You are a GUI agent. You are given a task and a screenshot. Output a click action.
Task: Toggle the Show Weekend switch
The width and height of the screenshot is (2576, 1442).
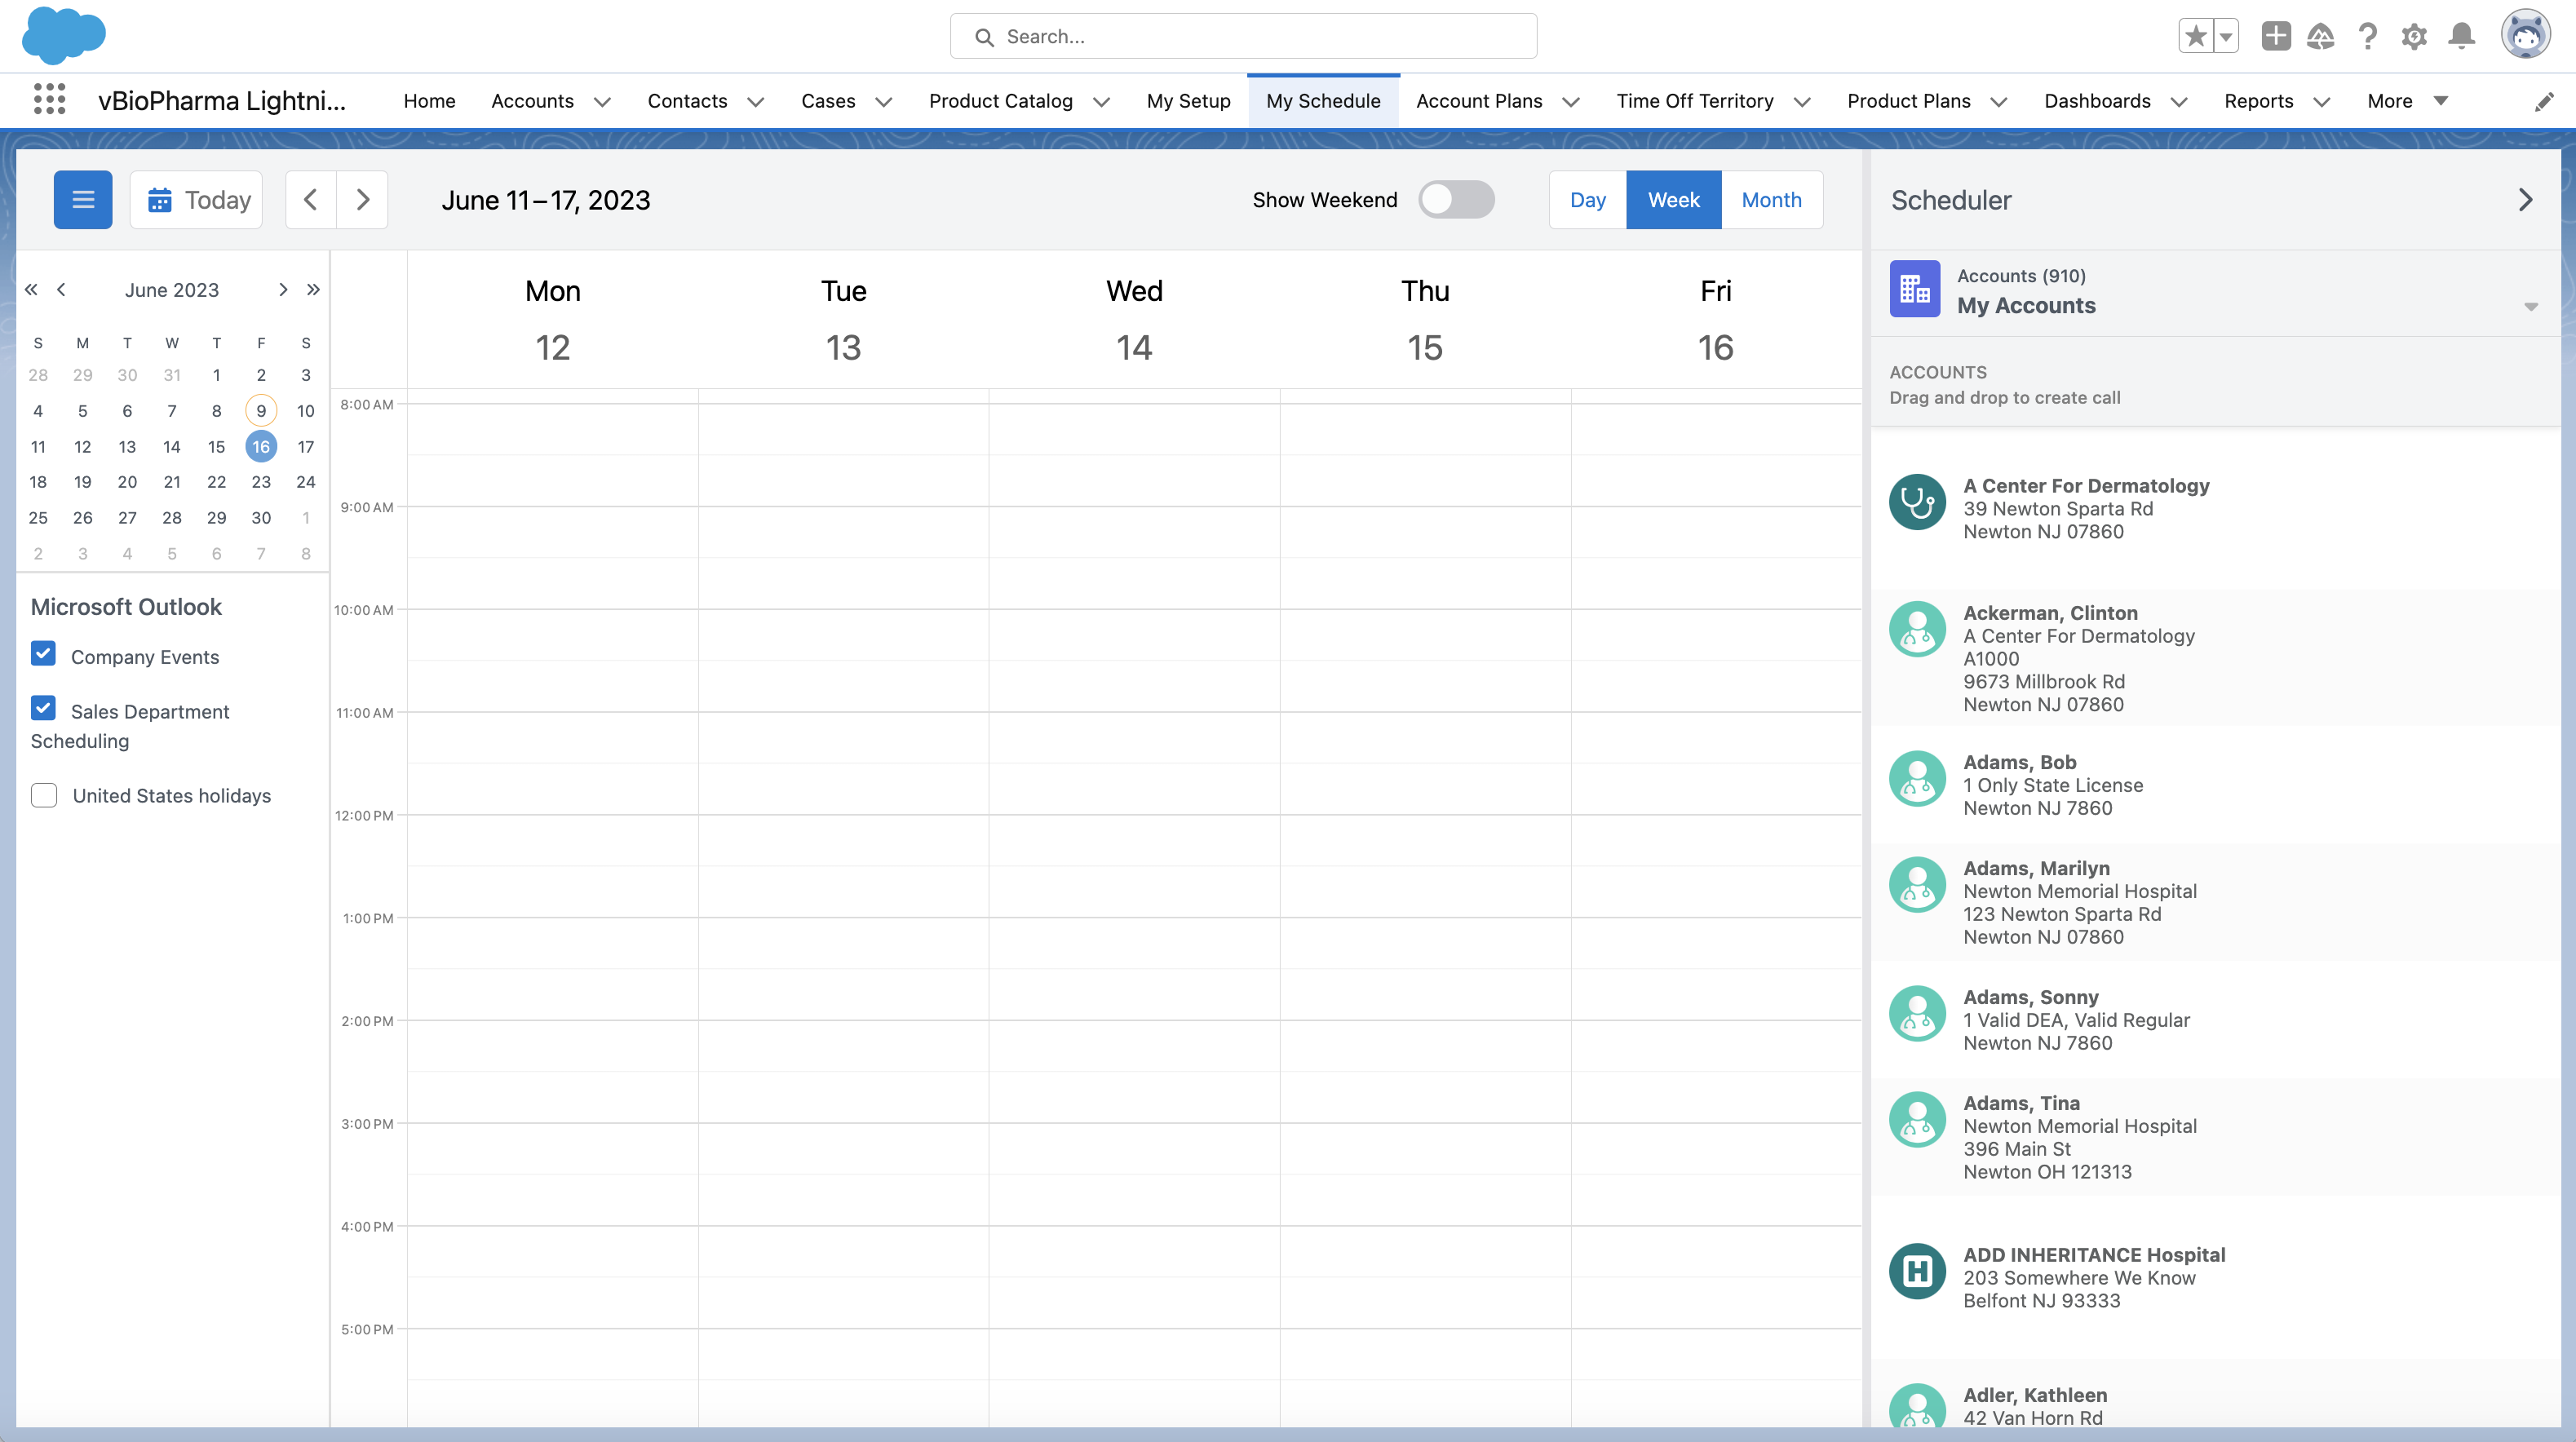(1456, 200)
